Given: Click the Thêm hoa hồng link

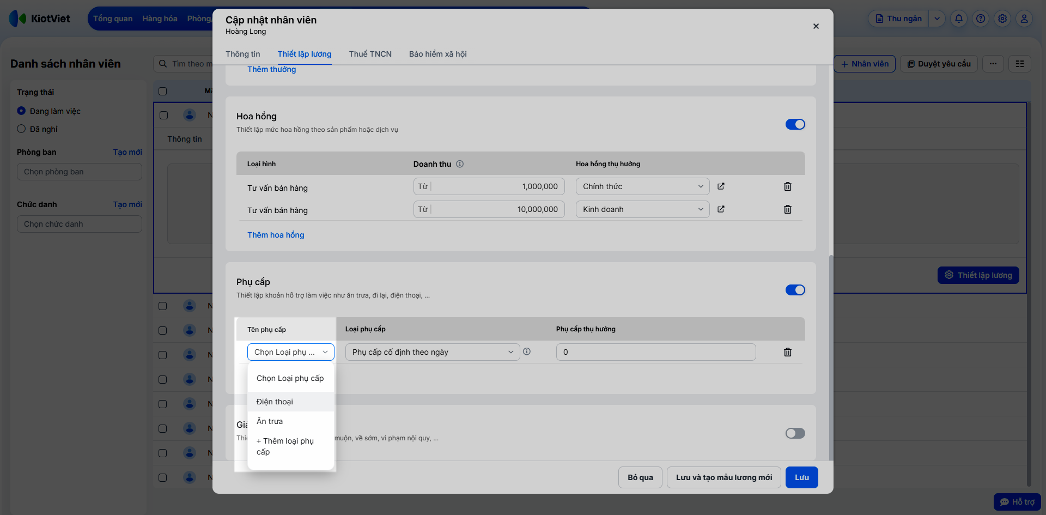Looking at the screenshot, I should pyautogui.click(x=276, y=235).
